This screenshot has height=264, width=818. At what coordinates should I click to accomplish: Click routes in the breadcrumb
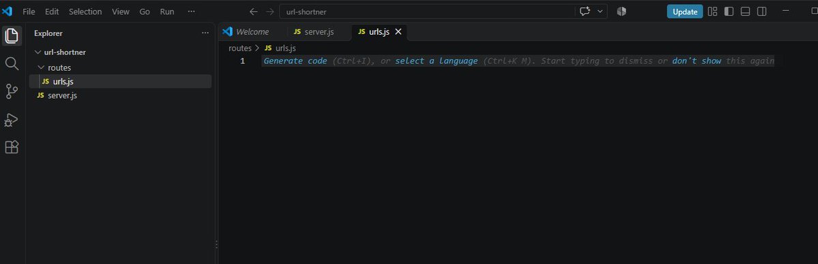click(x=240, y=48)
